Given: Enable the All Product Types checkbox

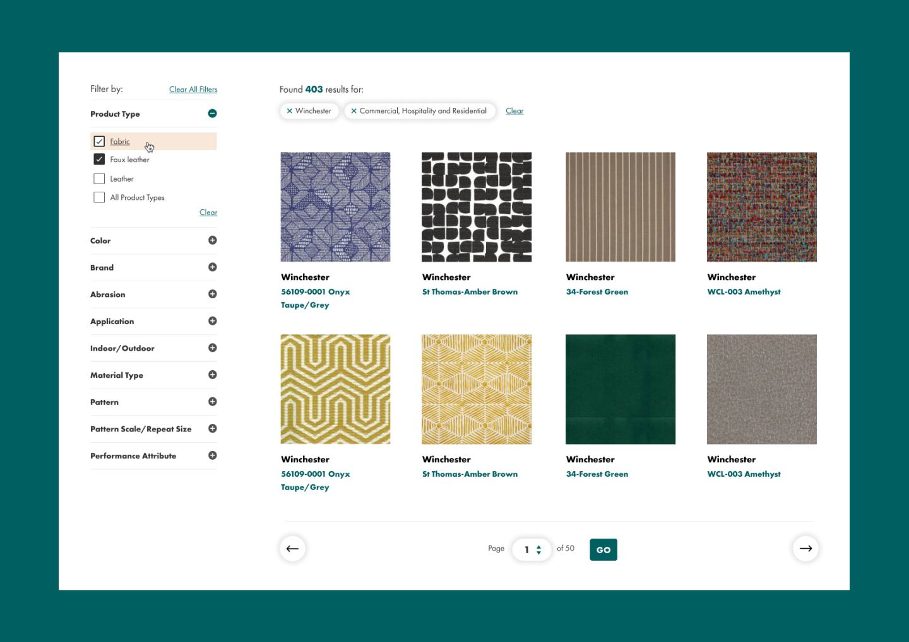Looking at the screenshot, I should click(99, 197).
